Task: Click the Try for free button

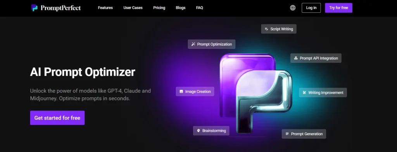Action: [338, 8]
